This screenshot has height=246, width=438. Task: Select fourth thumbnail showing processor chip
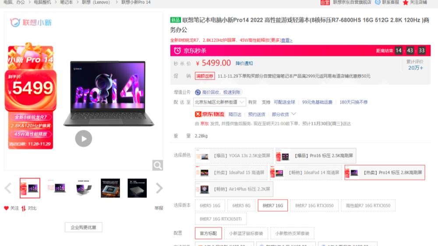click(110, 188)
